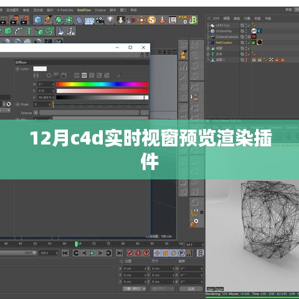This screenshot has height=299, width=299.
Task: Add a Camera object from toolbar
Action: coord(100,20)
